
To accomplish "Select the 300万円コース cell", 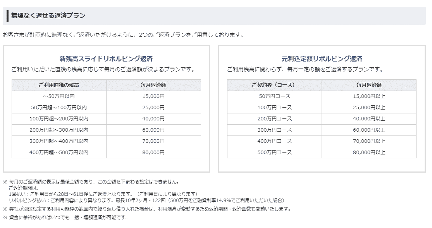I will [x=274, y=130].
